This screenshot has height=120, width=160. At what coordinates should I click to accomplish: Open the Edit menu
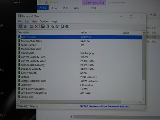(27, 21)
